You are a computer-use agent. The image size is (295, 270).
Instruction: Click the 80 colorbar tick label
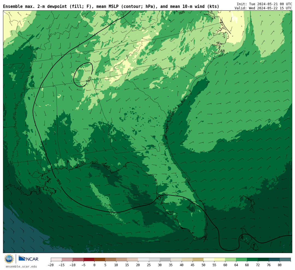tap(280, 265)
